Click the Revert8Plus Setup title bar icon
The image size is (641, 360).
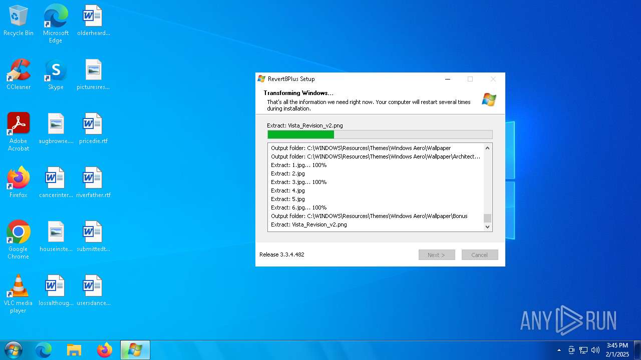tap(261, 79)
